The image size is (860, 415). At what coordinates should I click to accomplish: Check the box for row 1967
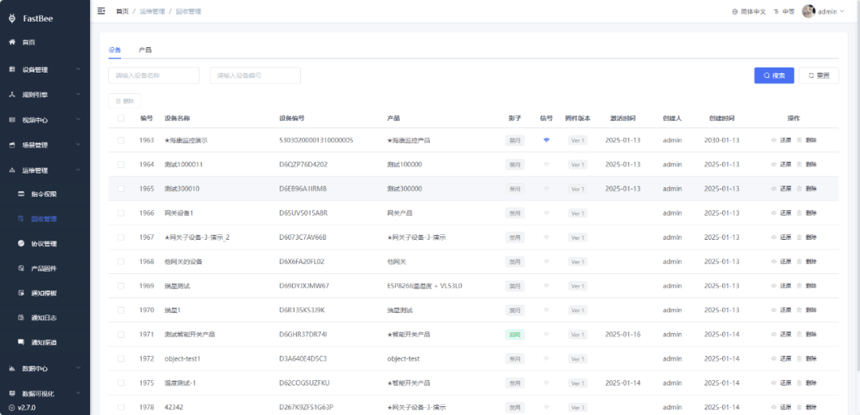121,237
